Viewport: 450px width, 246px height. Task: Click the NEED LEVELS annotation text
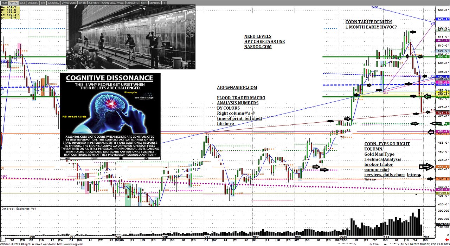click(258, 36)
